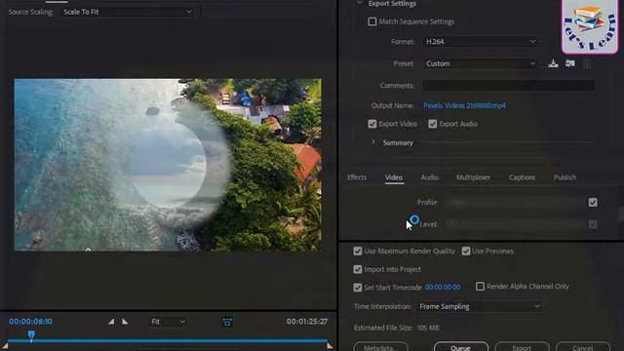Open the Profile dropdown field
Viewport: 624px width, 351px height.
coord(515,203)
